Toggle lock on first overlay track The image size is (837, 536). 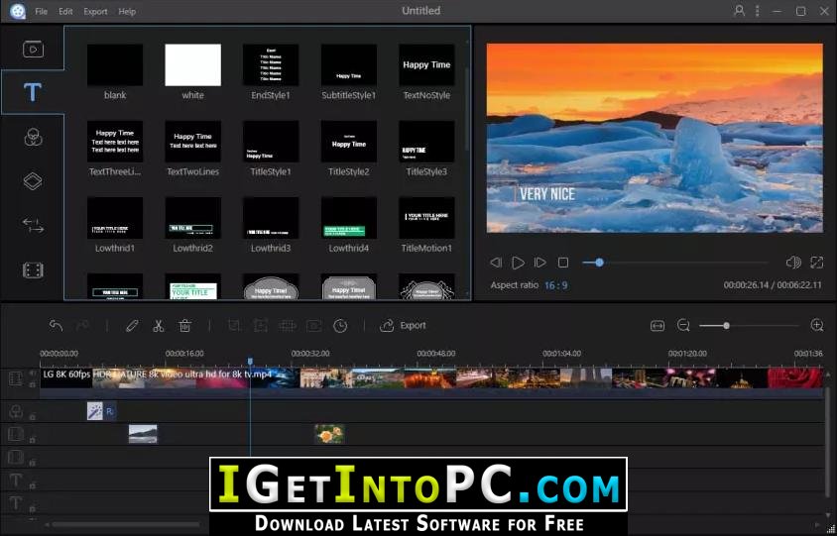[32, 440]
